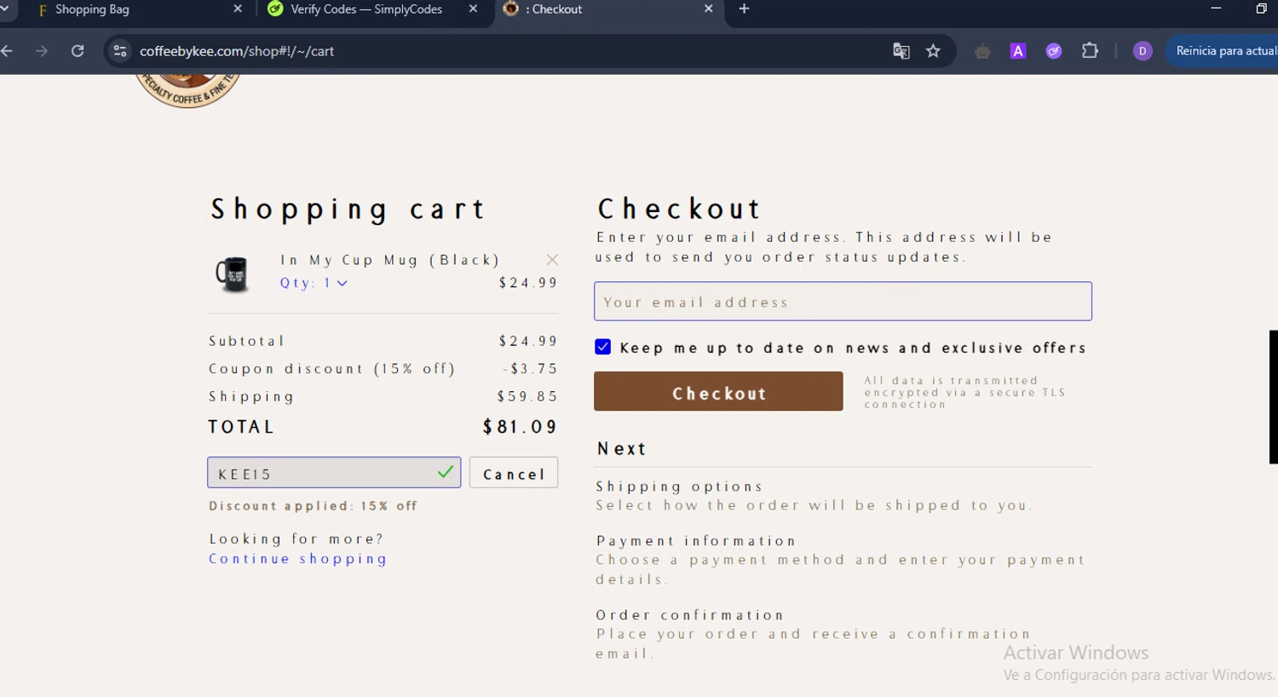This screenshot has width=1278, height=697.
Task: Close the Checkout tab
Action: (708, 9)
